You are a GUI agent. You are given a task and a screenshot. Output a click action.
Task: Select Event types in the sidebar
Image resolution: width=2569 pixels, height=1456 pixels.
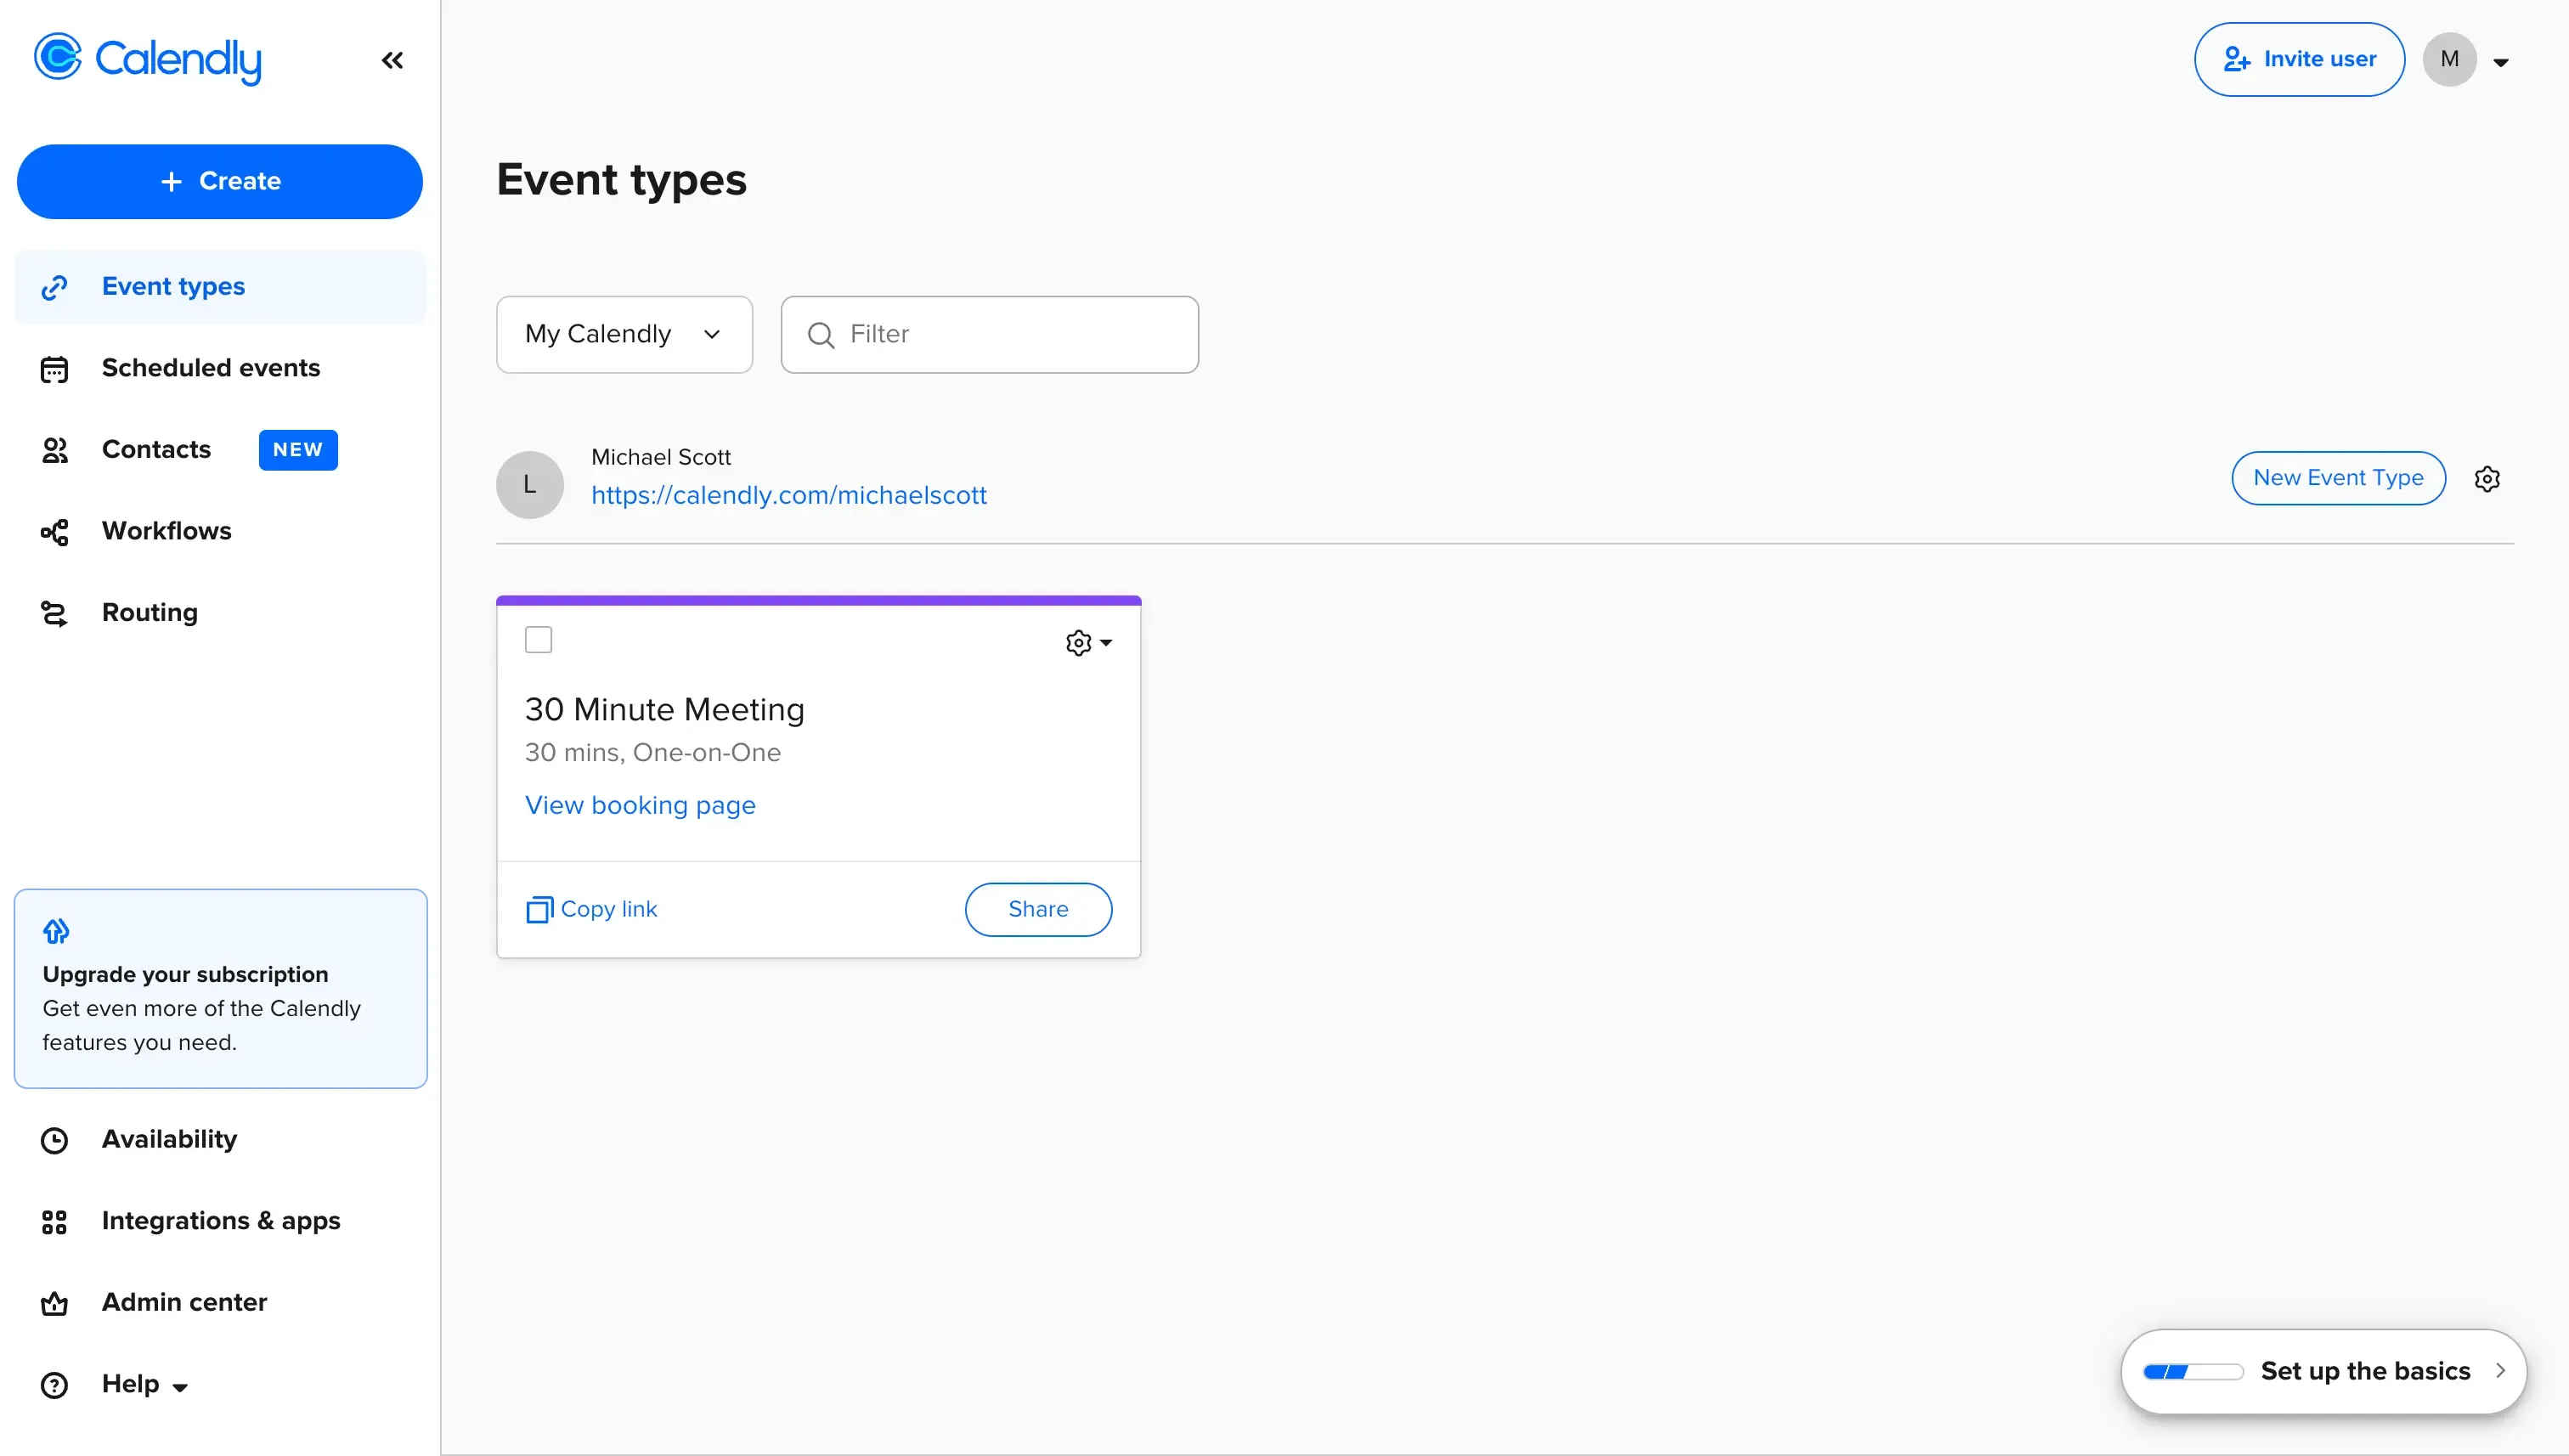click(x=172, y=287)
